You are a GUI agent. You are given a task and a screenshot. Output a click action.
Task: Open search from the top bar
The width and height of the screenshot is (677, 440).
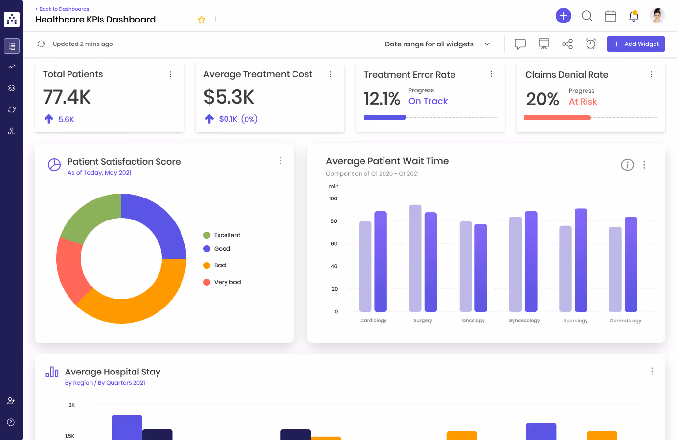(x=587, y=16)
